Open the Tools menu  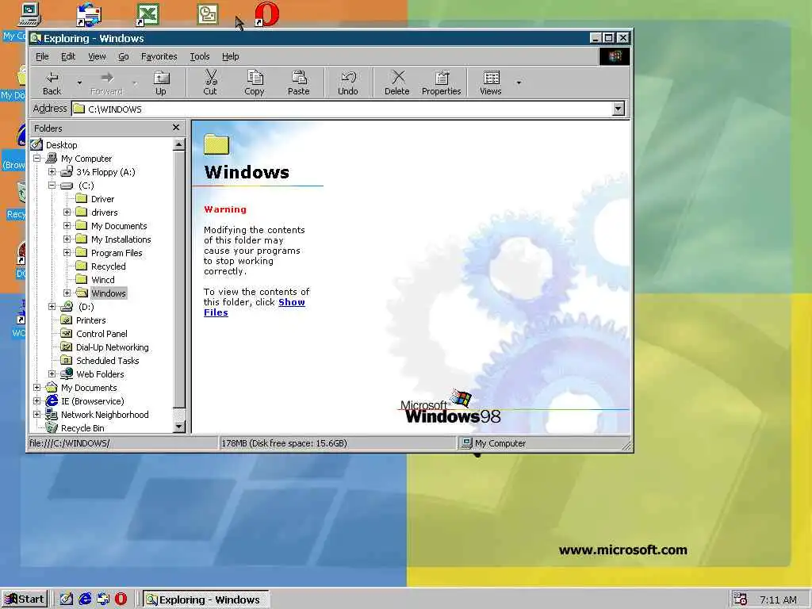tap(199, 56)
